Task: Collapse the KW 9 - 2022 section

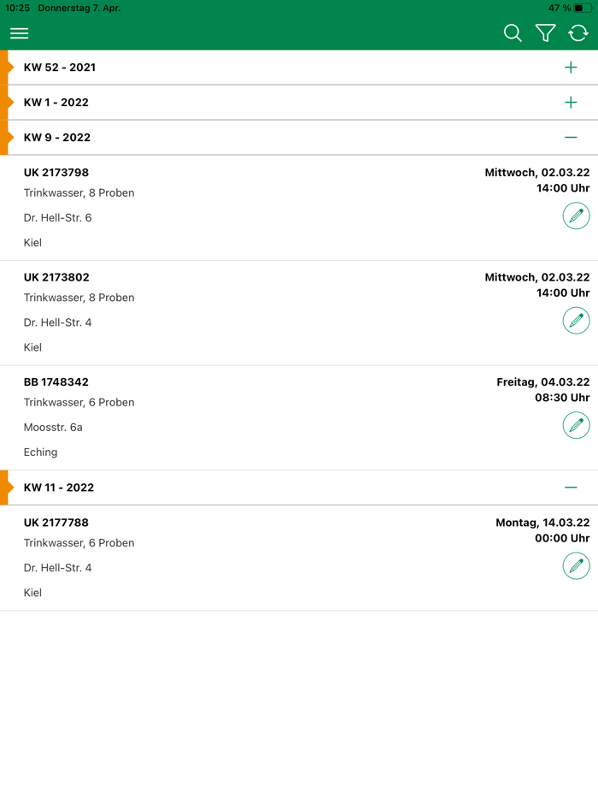Action: (571, 138)
